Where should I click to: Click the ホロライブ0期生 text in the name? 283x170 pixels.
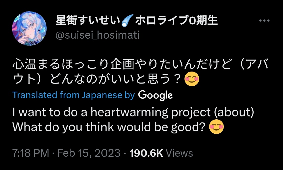(x=177, y=21)
